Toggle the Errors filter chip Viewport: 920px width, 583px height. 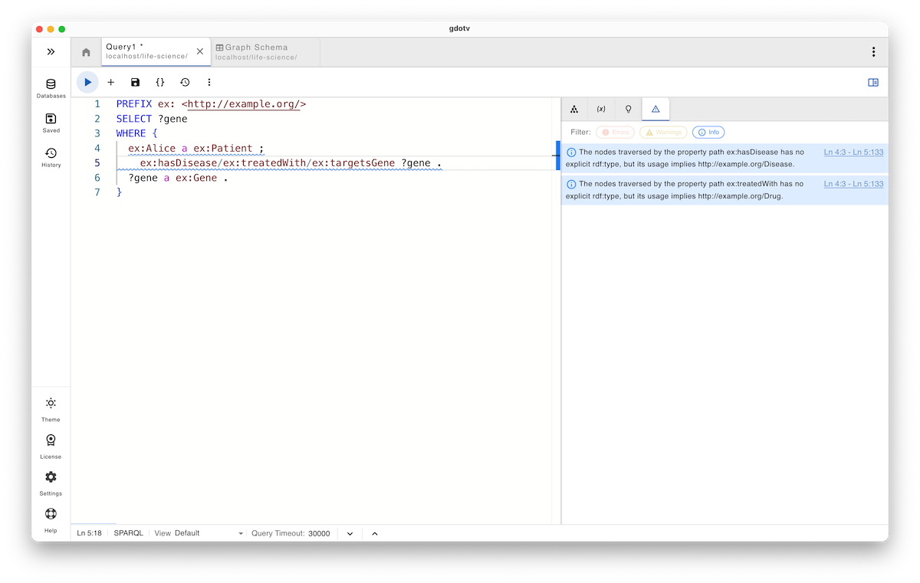point(615,132)
